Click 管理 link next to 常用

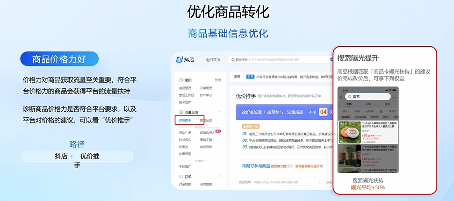217,80
